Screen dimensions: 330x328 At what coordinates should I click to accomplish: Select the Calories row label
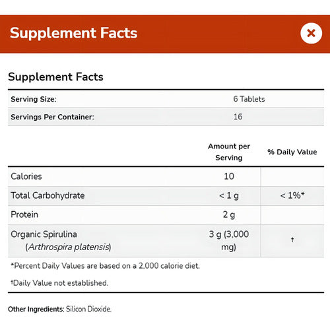pyautogui.click(x=26, y=176)
